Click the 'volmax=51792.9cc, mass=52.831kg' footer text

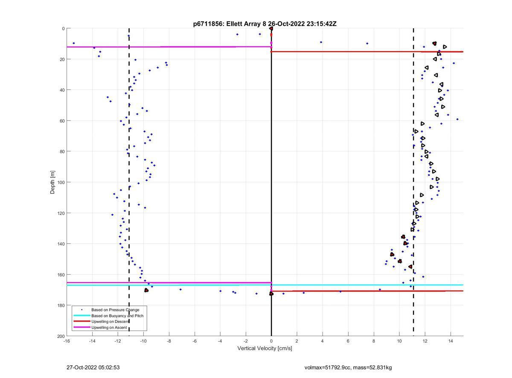point(348,367)
